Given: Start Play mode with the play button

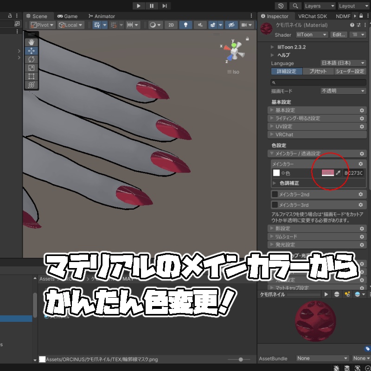Looking at the screenshot, I should pos(139,6).
